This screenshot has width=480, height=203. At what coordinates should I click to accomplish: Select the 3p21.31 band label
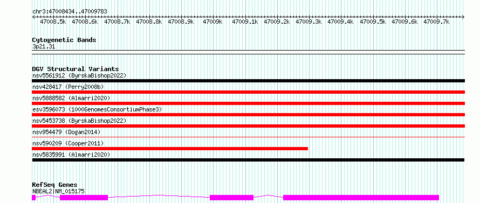point(44,47)
